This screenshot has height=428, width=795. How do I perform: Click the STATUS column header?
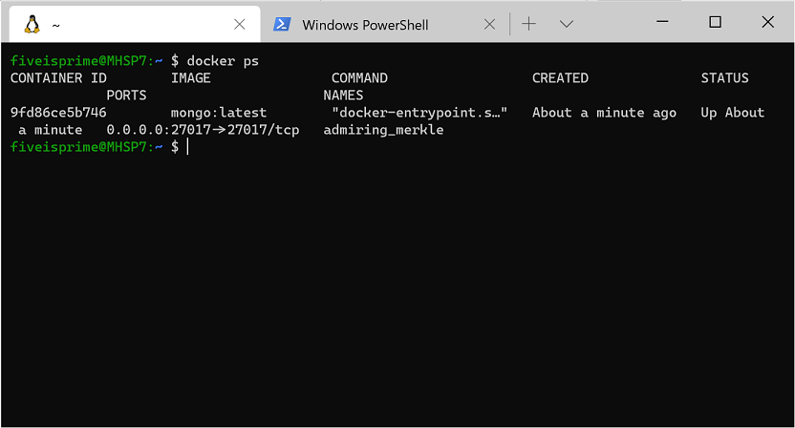click(724, 78)
